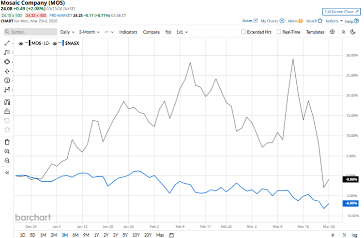Switch scale to percent mode
The height and width of the screenshot is (238, 364).
pos(344,235)
